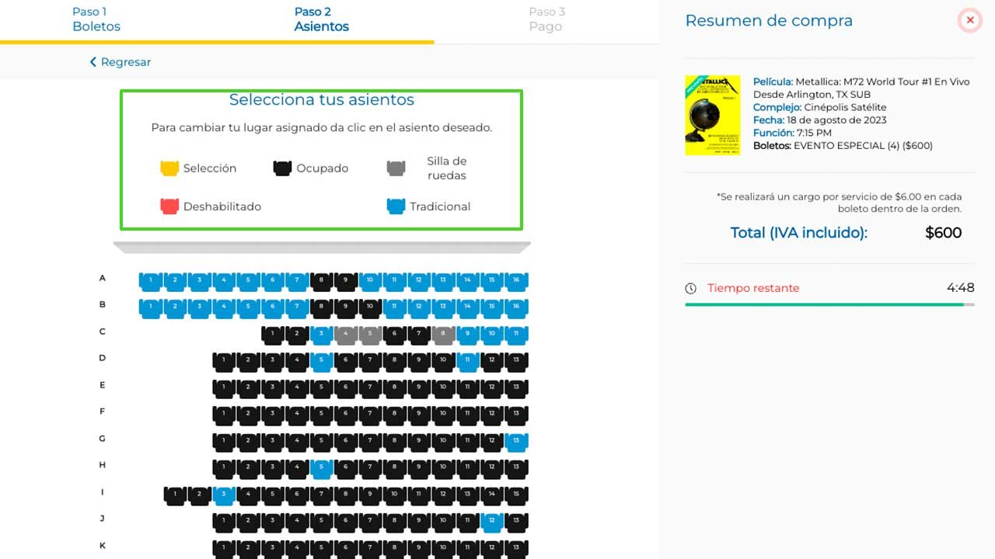Click the Regresar back link
The image size is (995, 559).
coord(119,62)
